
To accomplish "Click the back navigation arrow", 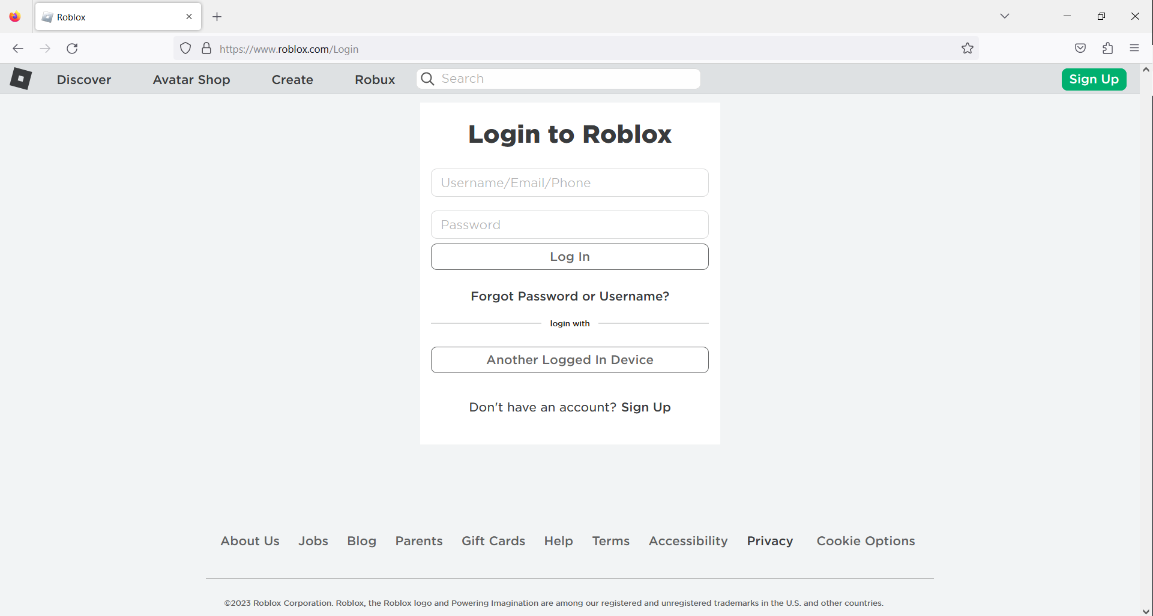I will (x=17, y=48).
